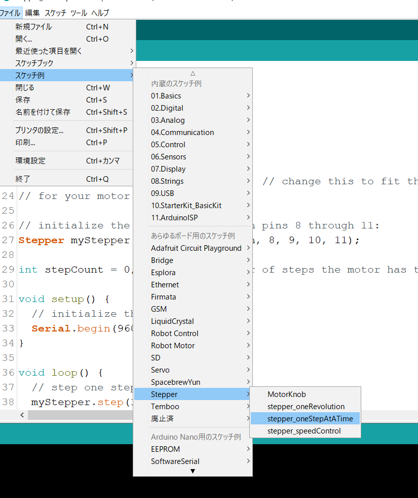Image resolution: width=418 pixels, height=498 pixels.
Task: Click 保存 to save the sketch
Action: (66, 99)
